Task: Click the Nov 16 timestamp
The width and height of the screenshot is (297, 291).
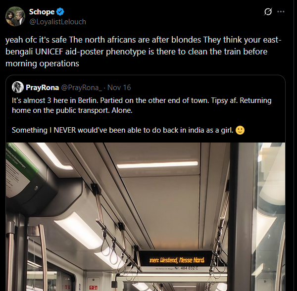Action: click(x=119, y=87)
